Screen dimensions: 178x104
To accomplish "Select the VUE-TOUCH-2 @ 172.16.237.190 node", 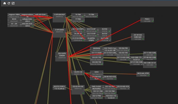I will [110, 49].
